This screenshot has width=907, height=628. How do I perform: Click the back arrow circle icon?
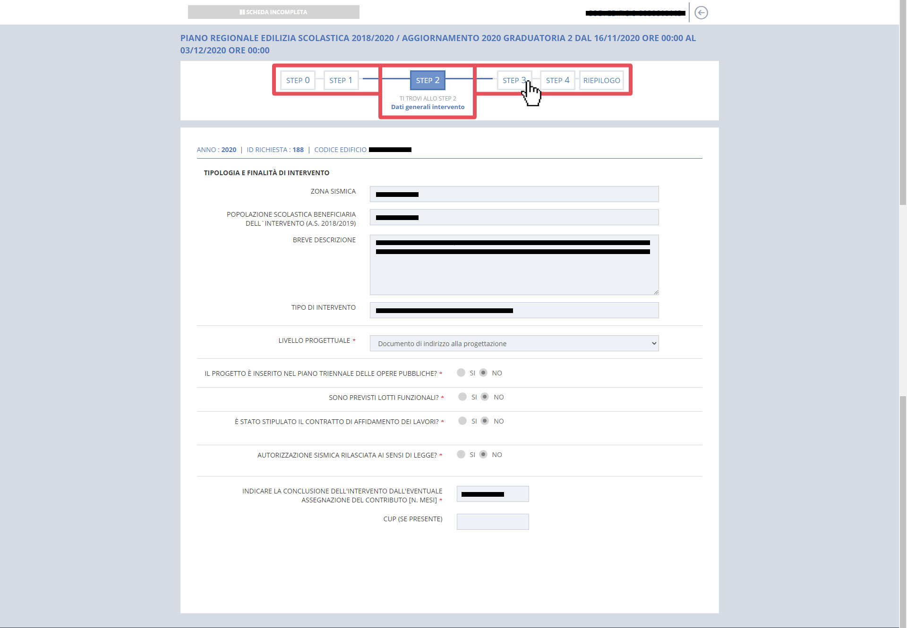coord(701,13)
